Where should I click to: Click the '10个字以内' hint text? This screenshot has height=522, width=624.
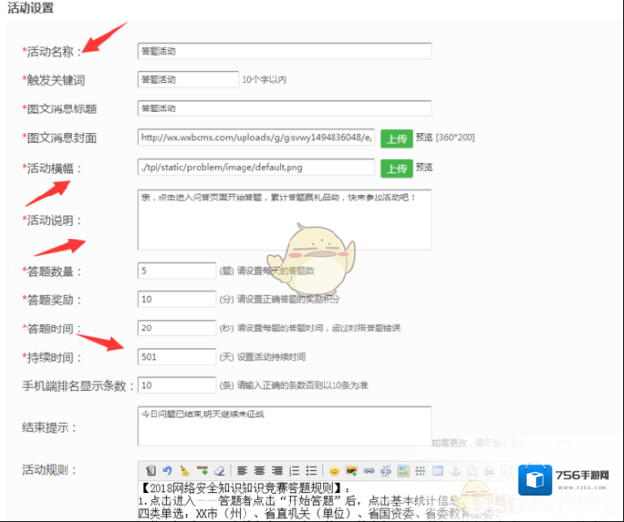[264, 80]
